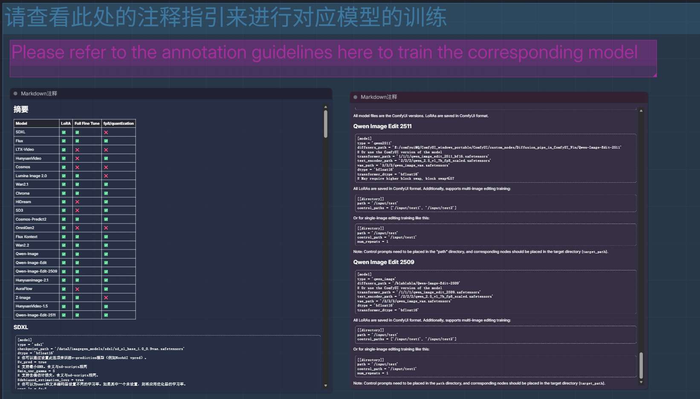This screenshot has height=399, width=700.
Task: Click the green check in SDXL's LoRA cell
Action: point(64,132)
